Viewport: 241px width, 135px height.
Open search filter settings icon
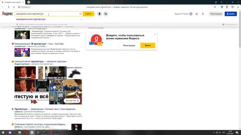pos(106,14)
